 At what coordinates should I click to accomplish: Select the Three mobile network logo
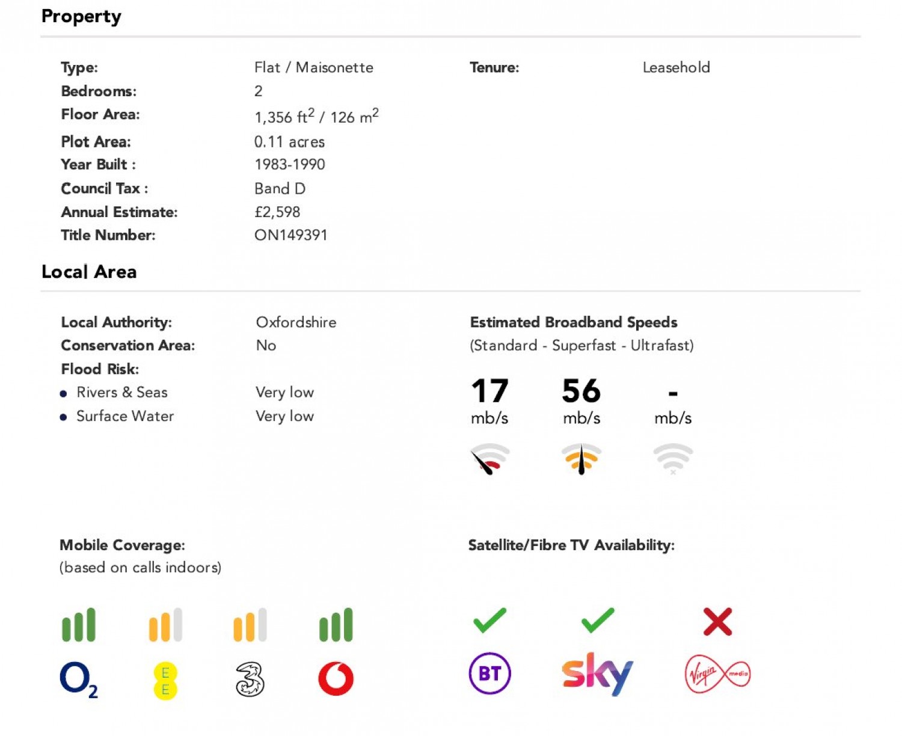pyautogui.click(x=250, y=679)
